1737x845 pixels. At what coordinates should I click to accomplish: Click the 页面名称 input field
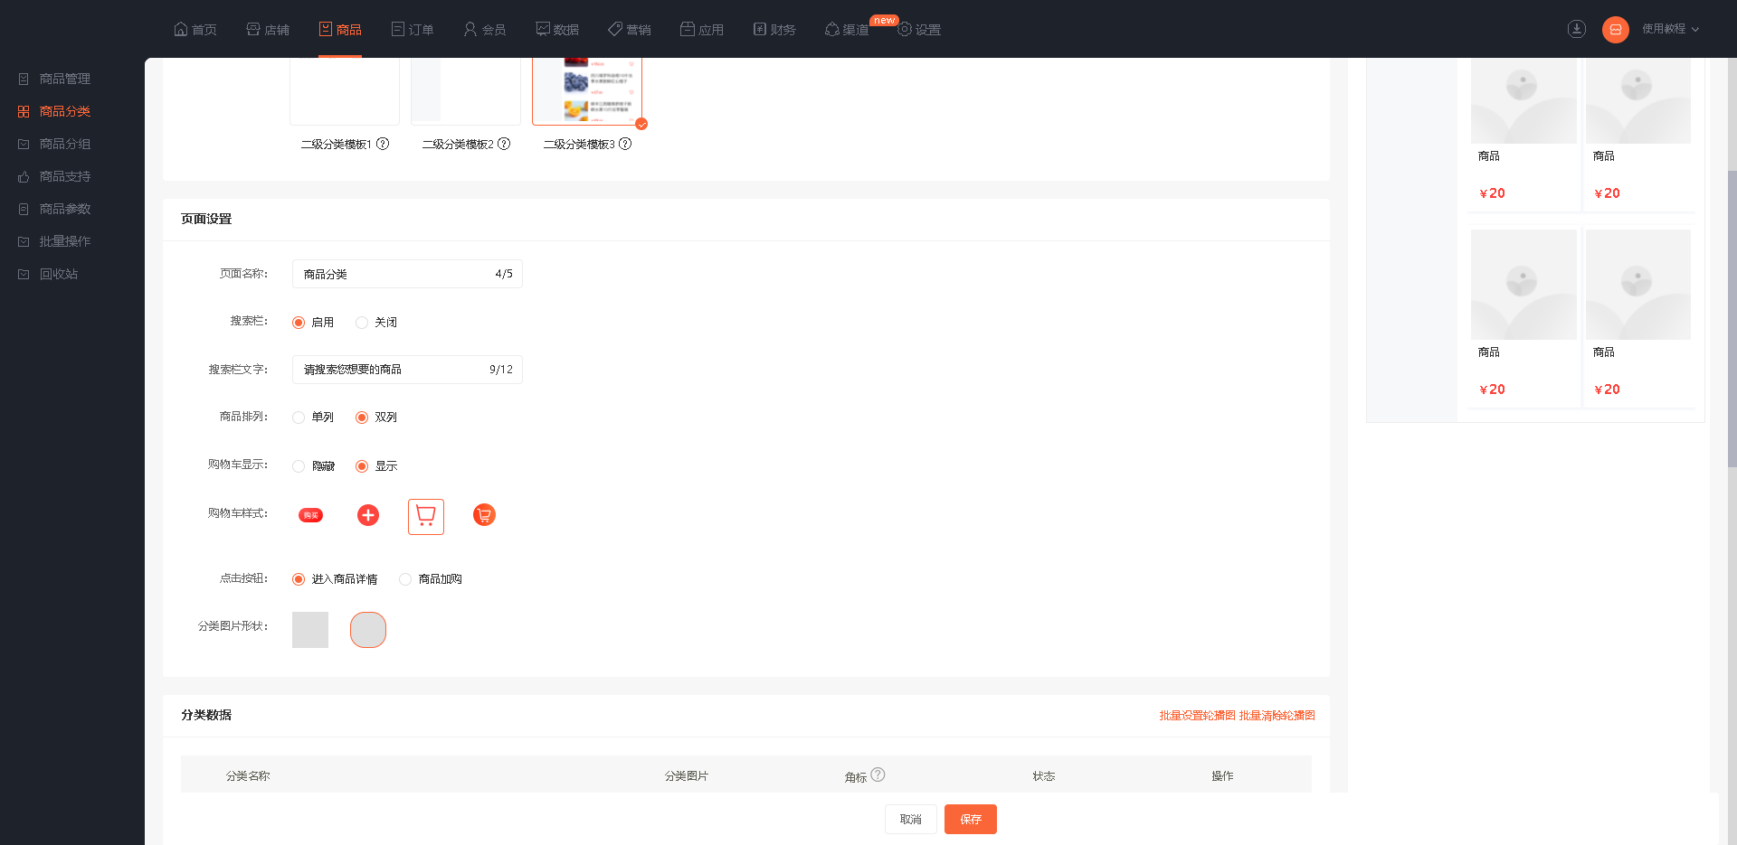407,274
